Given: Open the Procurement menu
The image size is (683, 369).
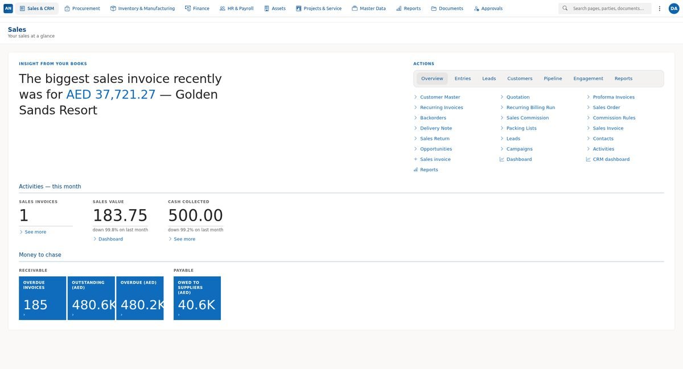Looking at the screenshot, I should tap(83, 9).
